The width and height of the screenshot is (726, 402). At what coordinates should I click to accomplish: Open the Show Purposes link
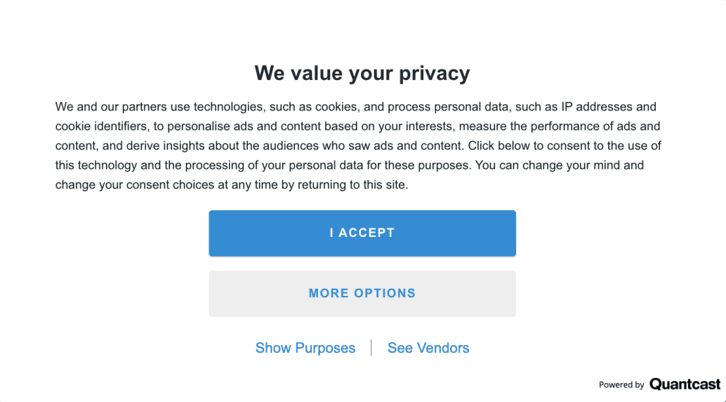[305, 348]
